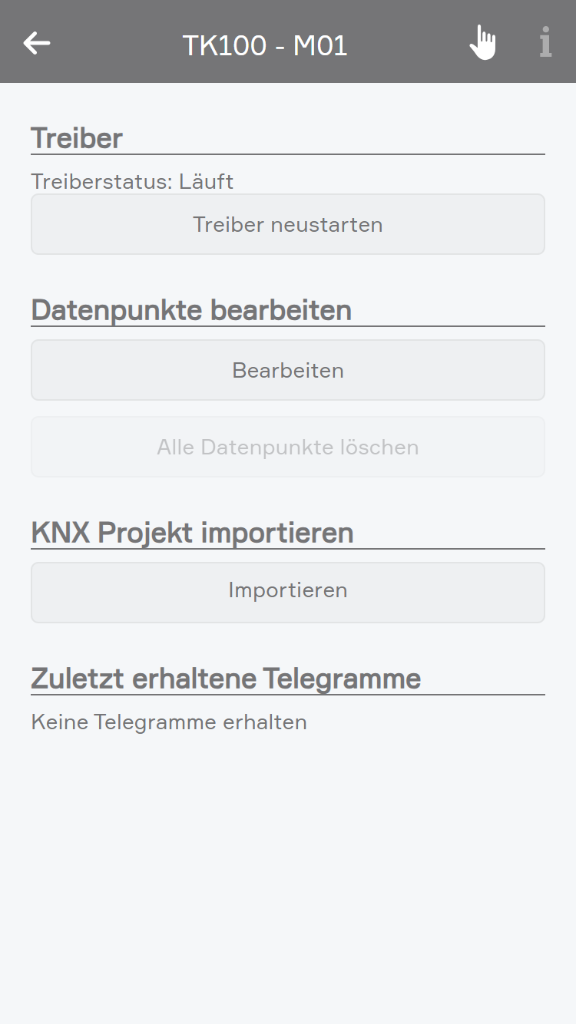Select the Datenpunkte bearbeiten heading
Viewport: 576px width, 1024px height.
click(191, 310)
